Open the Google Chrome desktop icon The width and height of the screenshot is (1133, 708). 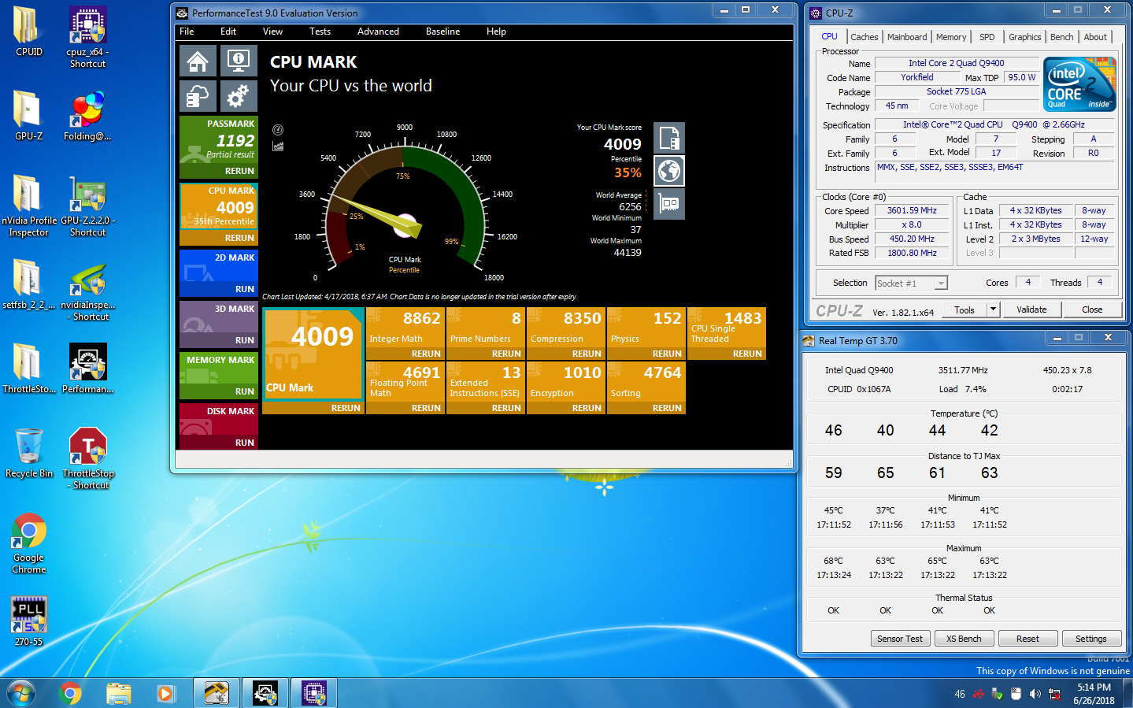tap(28, 543)
